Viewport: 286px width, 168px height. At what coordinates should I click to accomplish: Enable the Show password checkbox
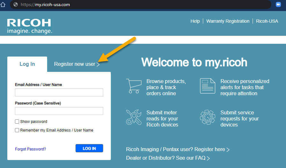tap(17, 121)
